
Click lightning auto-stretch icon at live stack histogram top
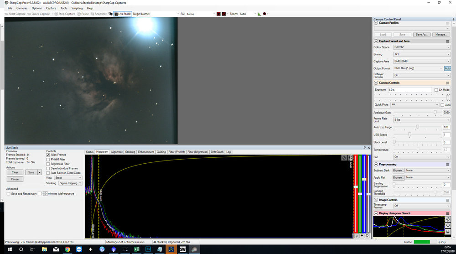pyautogui.click(x=344, y=158)
